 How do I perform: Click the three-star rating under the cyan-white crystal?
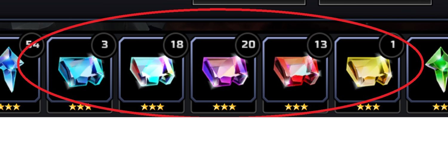click(x=152, y=107)
